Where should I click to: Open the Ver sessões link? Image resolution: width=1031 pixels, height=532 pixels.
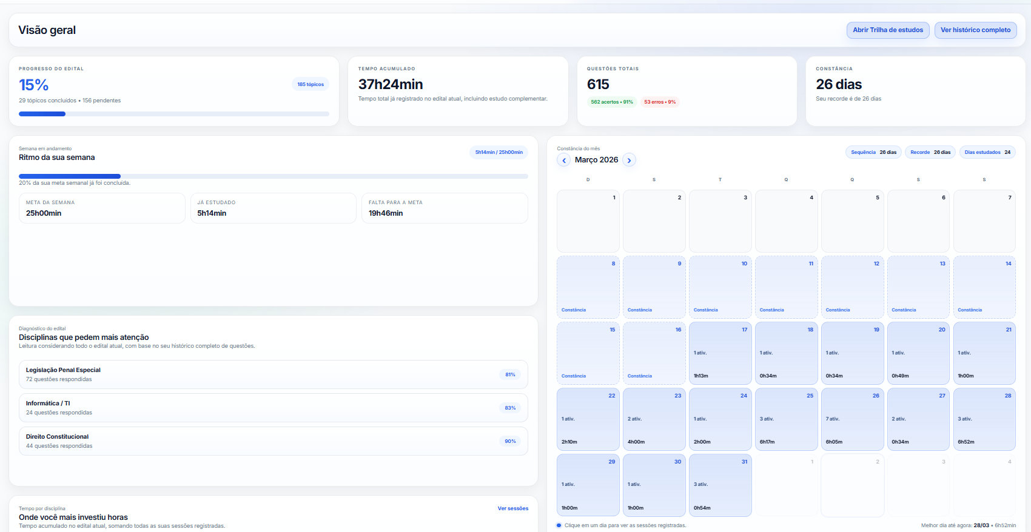(x=512, y=508)
